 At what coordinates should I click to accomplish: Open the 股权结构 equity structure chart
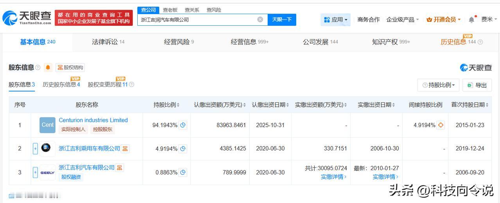click(70, 67)
